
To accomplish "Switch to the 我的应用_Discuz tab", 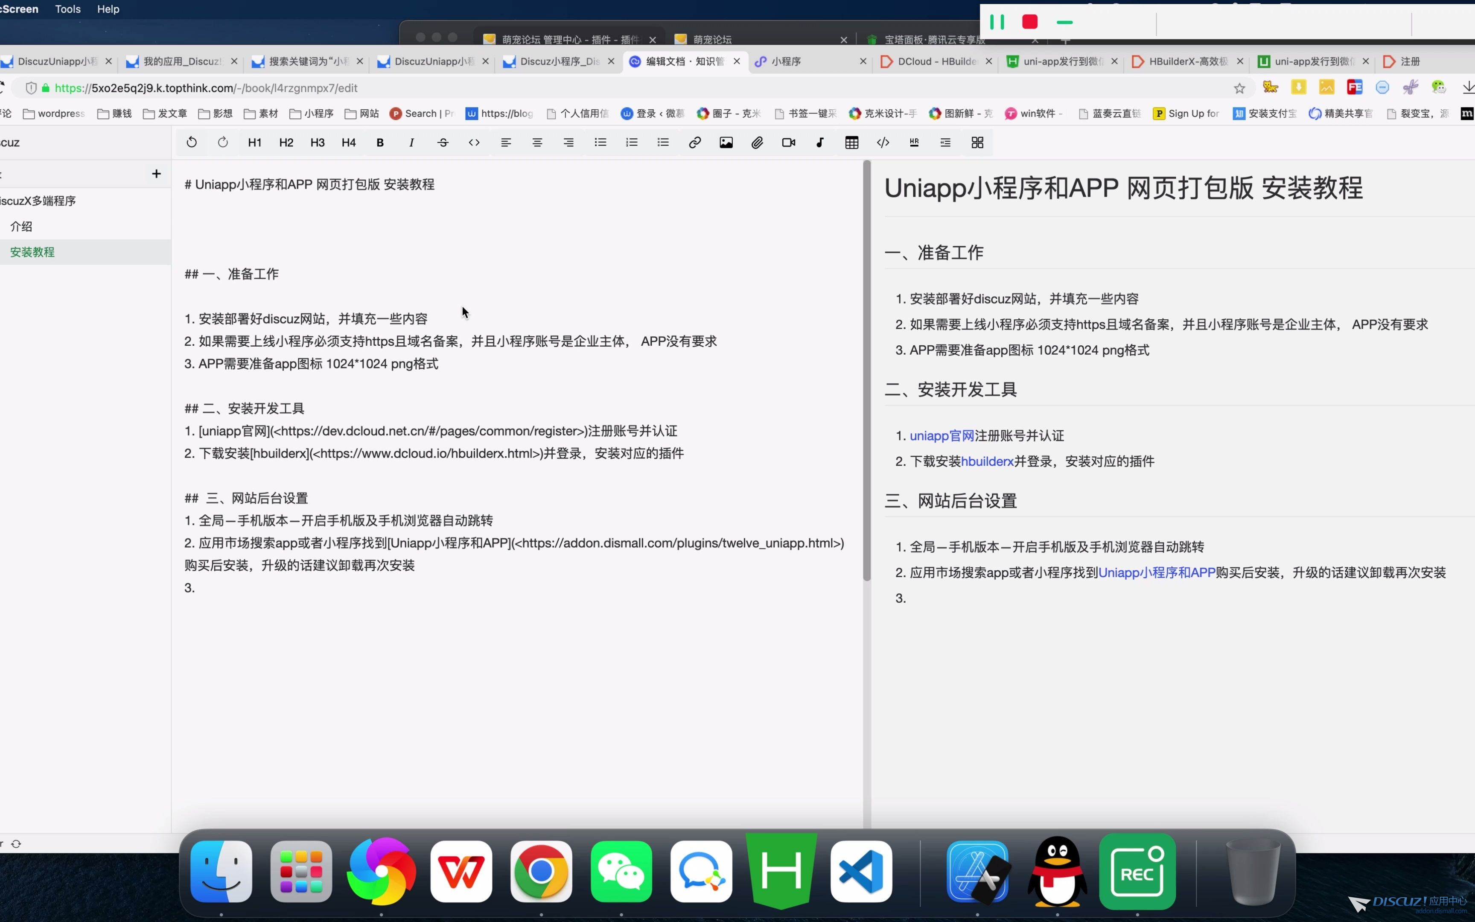I will click(x=182, y=61).
